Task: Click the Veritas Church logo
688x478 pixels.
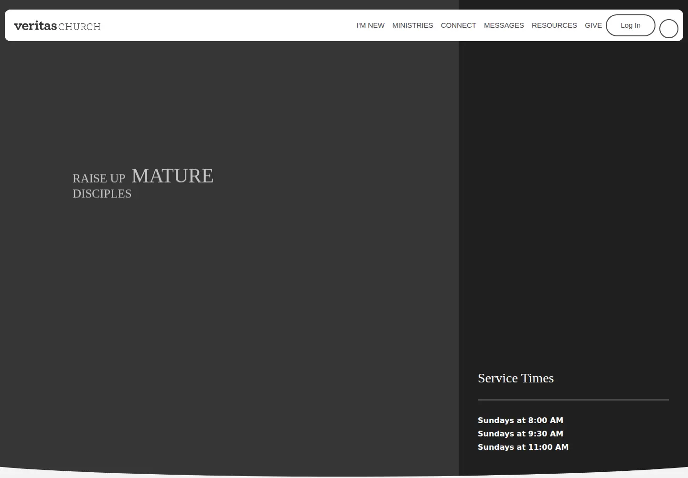Action: tap(57, 26)
